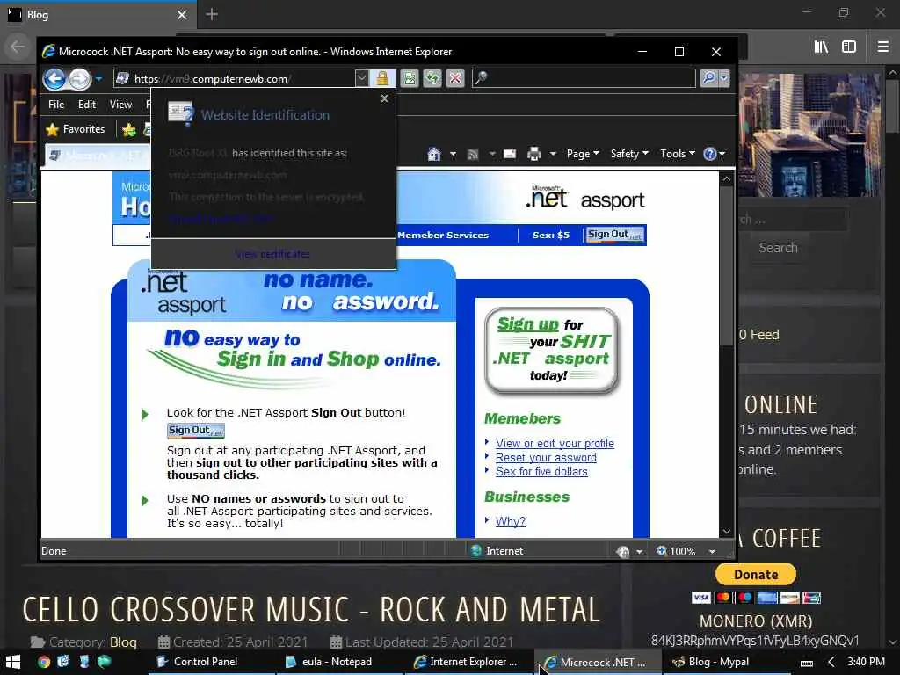Image resolution: width=900 pixels, height=675 pixels.
Task: Click View or edit your profile link
Action: click(x=555, y=443)
